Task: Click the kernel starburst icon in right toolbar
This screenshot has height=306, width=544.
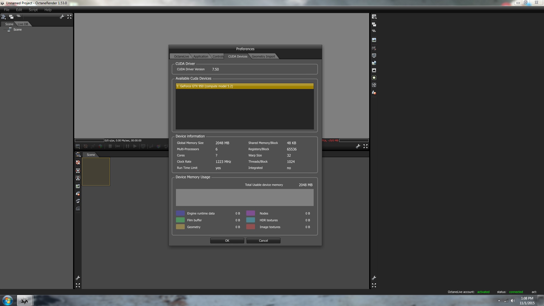Action: (x=374, y=78)
